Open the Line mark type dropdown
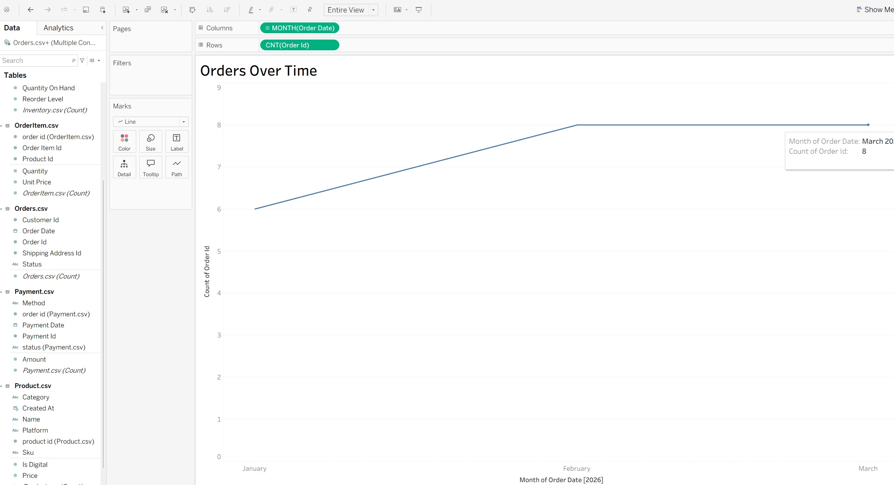 (x=183, y=122)
